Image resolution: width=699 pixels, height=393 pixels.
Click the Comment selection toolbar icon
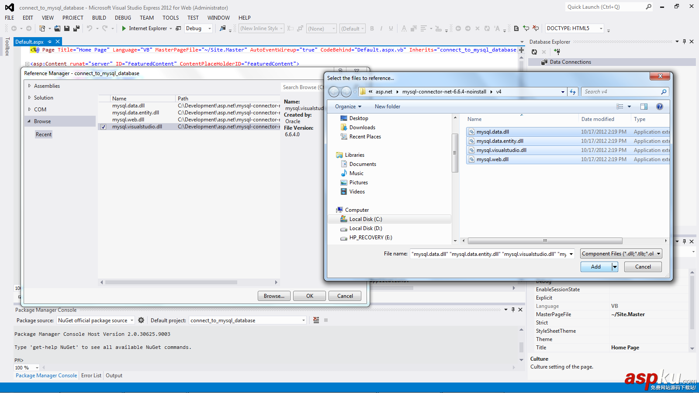[x=526, y=28]
